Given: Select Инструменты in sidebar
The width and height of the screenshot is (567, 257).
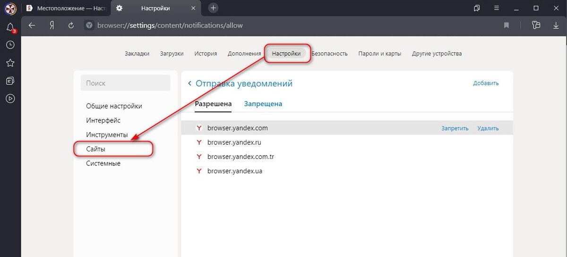Looking at the screenshot, I should pyautogui.click(x=107, y=135).
